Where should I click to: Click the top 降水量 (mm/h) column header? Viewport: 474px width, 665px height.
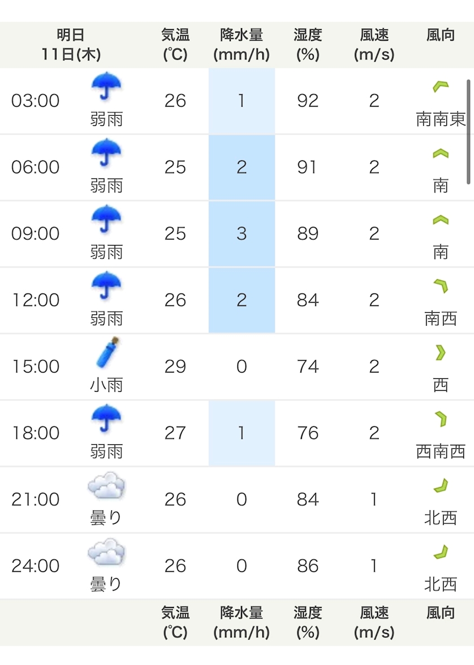(x=242, y=45)
